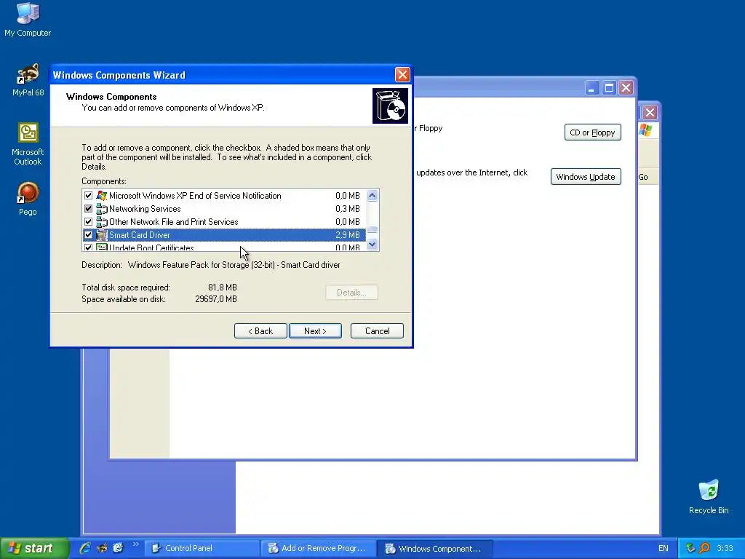Viewport: 745px width, 559px height.
Task: Switch to Add or Remove Programs taskbar item
Action: point(319,548)
